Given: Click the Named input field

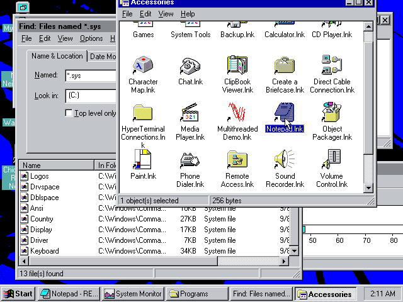Looking at the screenshot, I should [91, 75].
